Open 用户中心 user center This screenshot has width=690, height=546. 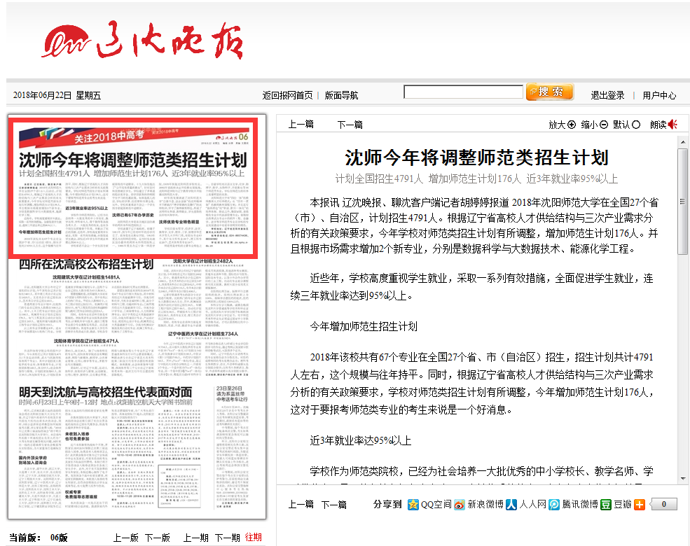point(659,95)
